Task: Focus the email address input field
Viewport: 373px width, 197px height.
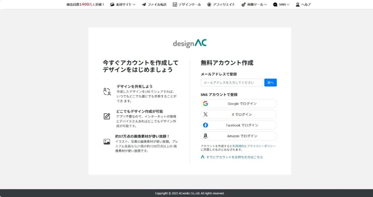Action: (231, 83)
